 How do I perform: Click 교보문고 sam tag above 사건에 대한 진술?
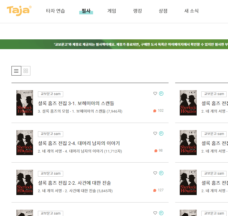pos(51,174)
